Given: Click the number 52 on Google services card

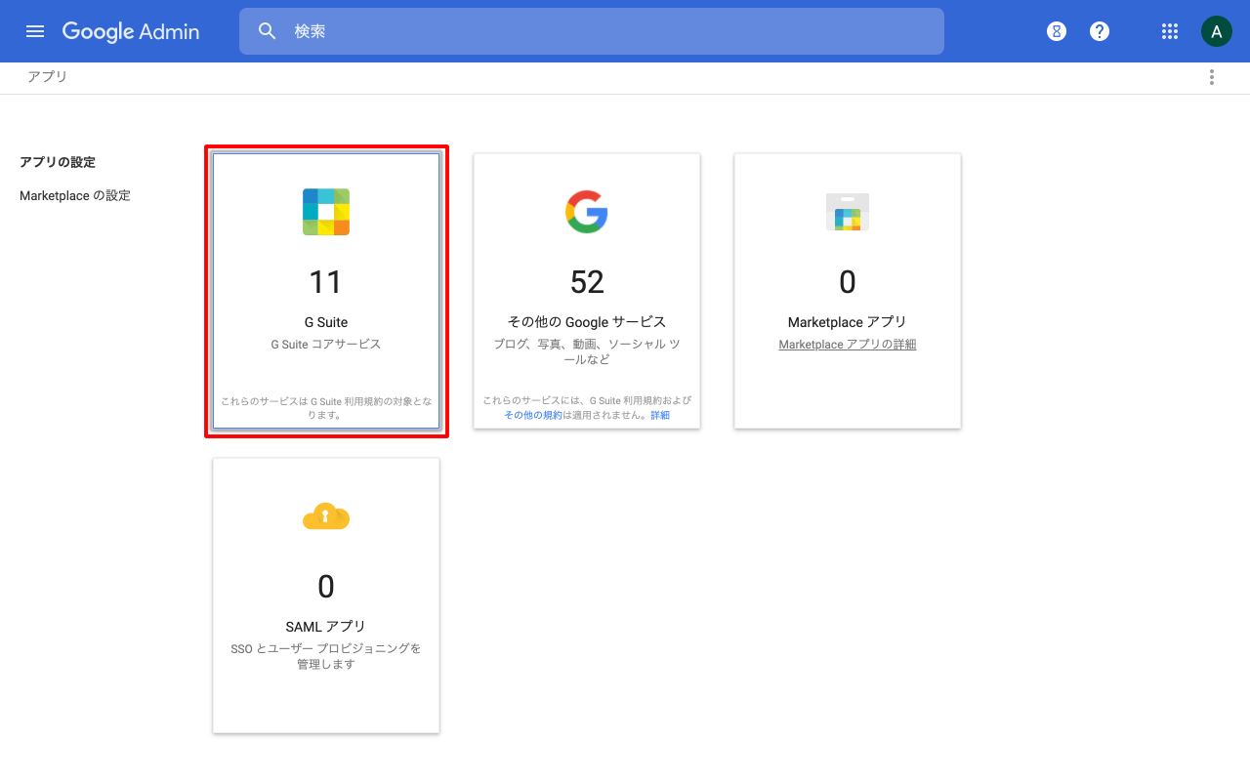Looking at the screenshot, I should pyautogui.click(x=587, y=282).
